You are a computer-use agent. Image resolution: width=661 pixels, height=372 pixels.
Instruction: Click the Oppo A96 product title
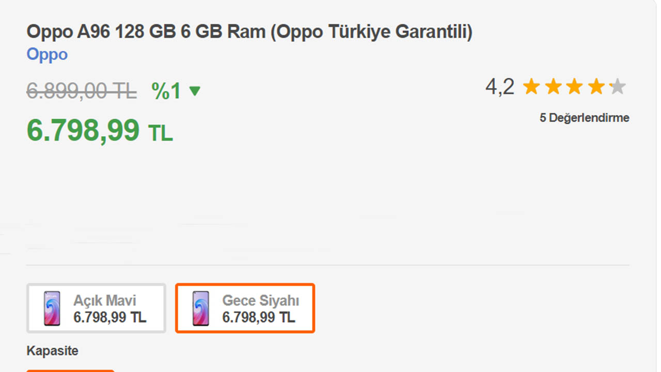(x=249, y=32)
